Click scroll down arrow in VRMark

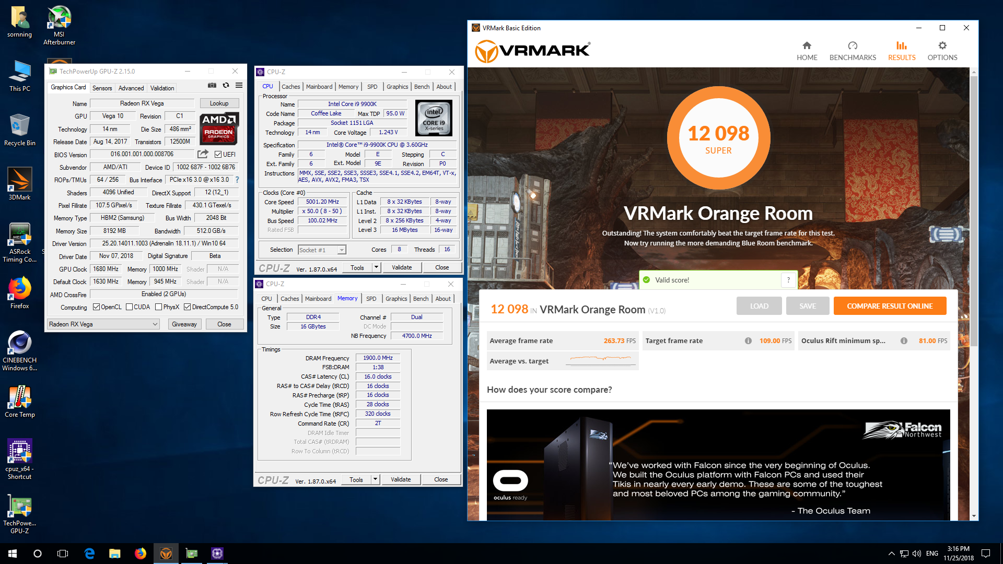pos(974,516)
